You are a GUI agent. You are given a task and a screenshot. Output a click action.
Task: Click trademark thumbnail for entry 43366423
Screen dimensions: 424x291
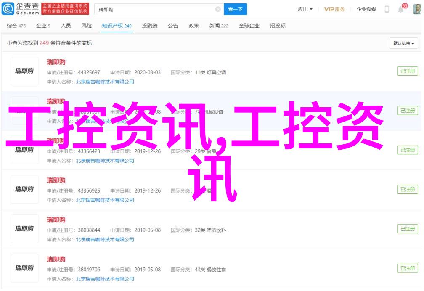[x=24, y=150]
